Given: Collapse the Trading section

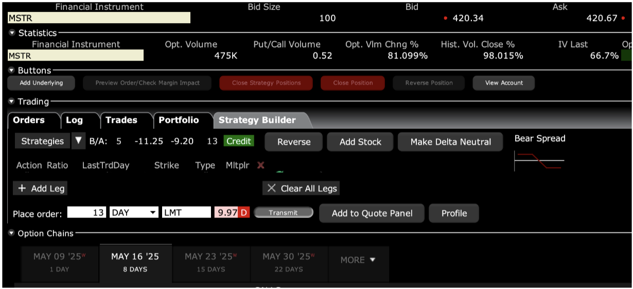Looking at the screenshot, I should coord(12,102).
